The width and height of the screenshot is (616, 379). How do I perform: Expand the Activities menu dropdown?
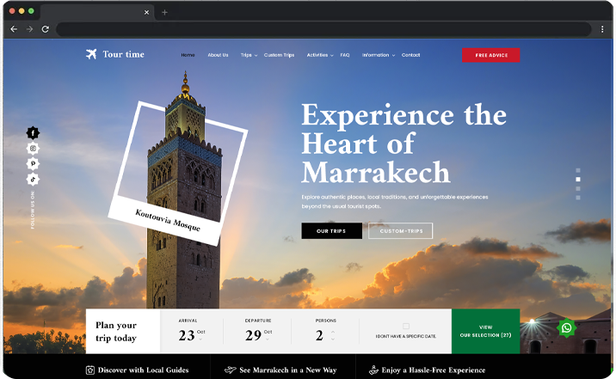pyautogui.click(x=332, y=56)
